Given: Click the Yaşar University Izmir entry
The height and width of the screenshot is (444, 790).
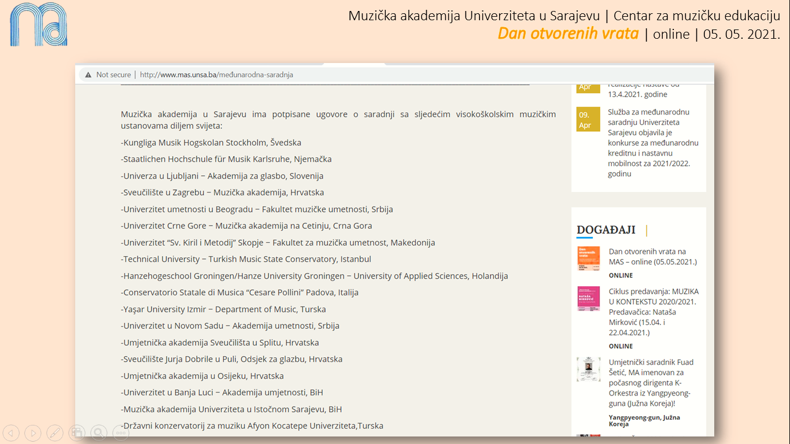Looking at the screenshot, I should tap(223, 309).
